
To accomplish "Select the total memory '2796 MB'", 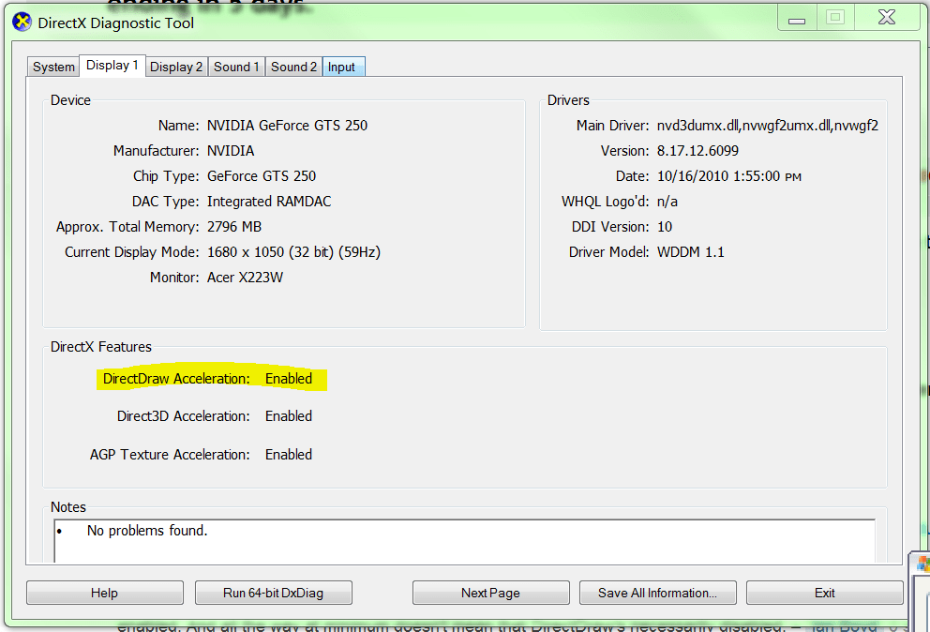I will point(234,227).
